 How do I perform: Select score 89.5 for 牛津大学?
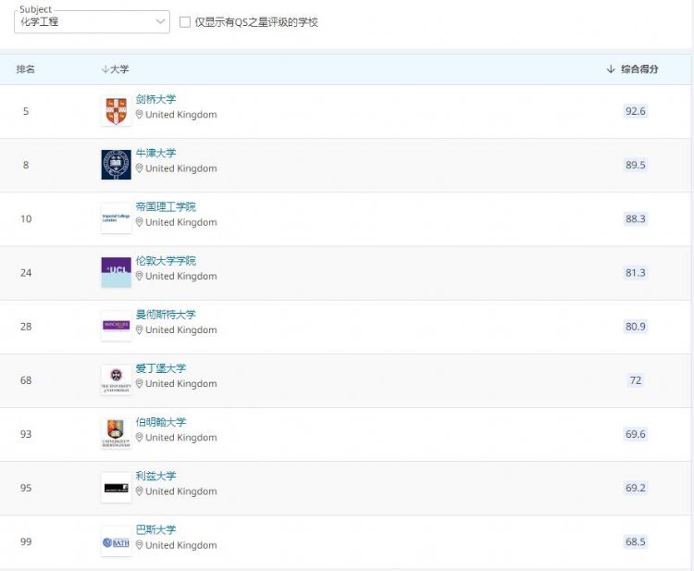636,165
